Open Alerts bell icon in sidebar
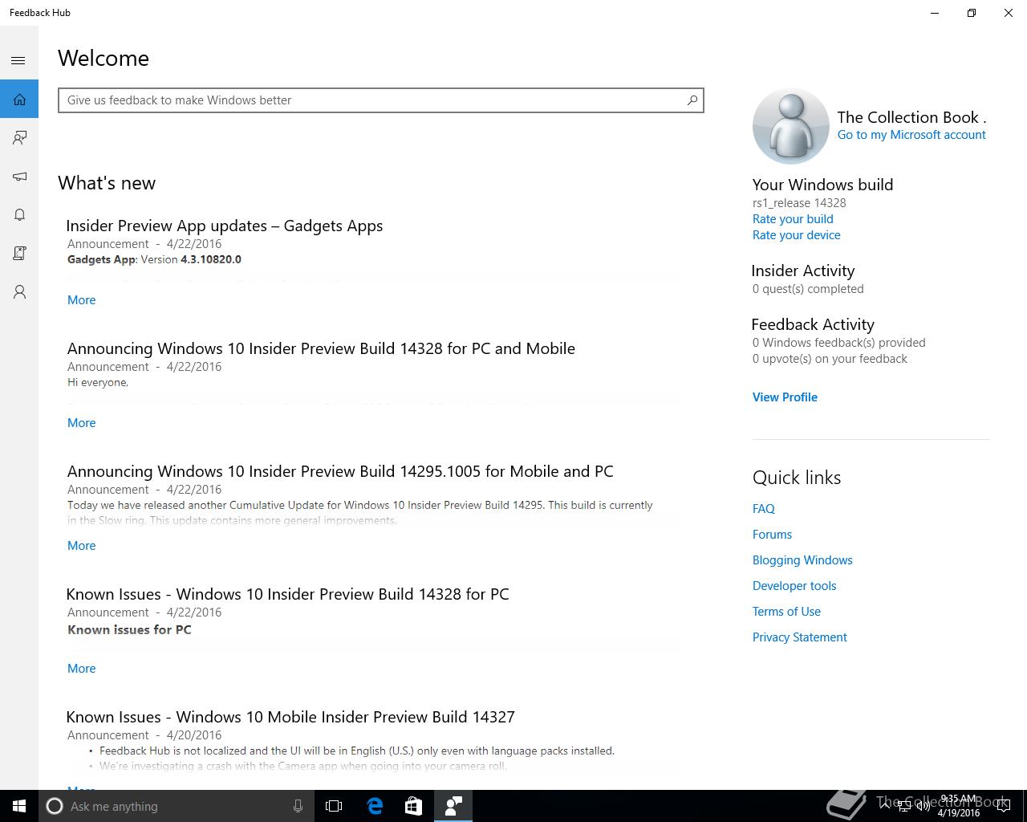 point(19,215)
